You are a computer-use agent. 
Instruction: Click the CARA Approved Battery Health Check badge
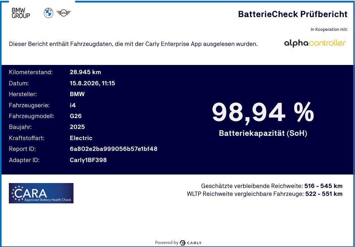[x=41, y=193]
